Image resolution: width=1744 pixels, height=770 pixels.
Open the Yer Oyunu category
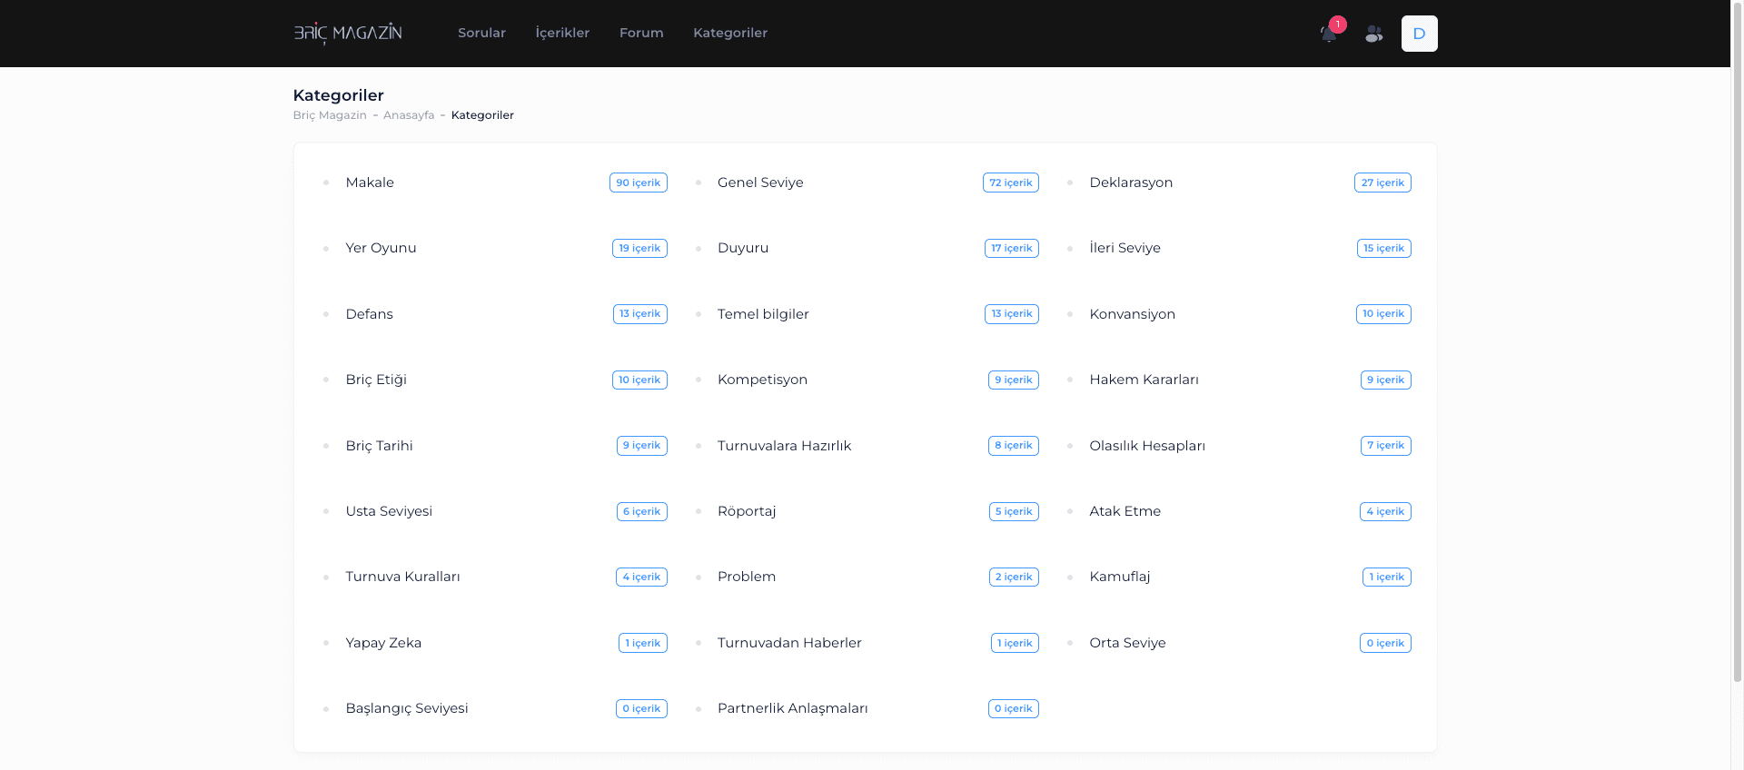point(381,248)
